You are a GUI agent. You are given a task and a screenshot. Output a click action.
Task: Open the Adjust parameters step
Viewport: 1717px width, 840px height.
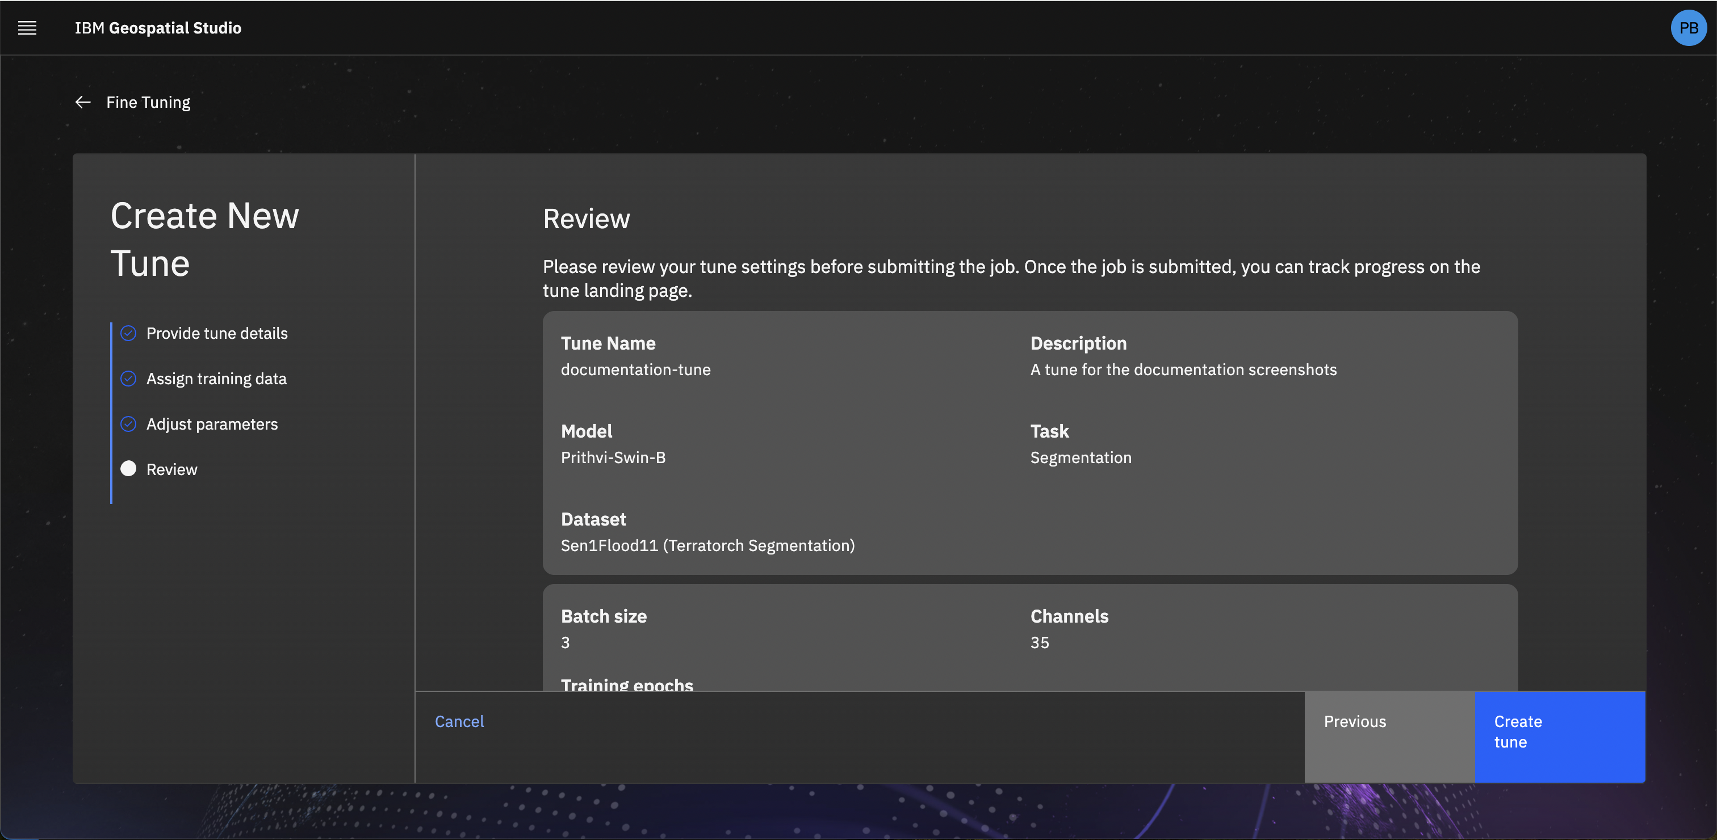[x=211, y=423]
